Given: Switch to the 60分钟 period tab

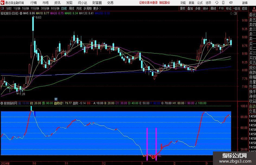Looking at the screenshot, I should pos(55,8).
